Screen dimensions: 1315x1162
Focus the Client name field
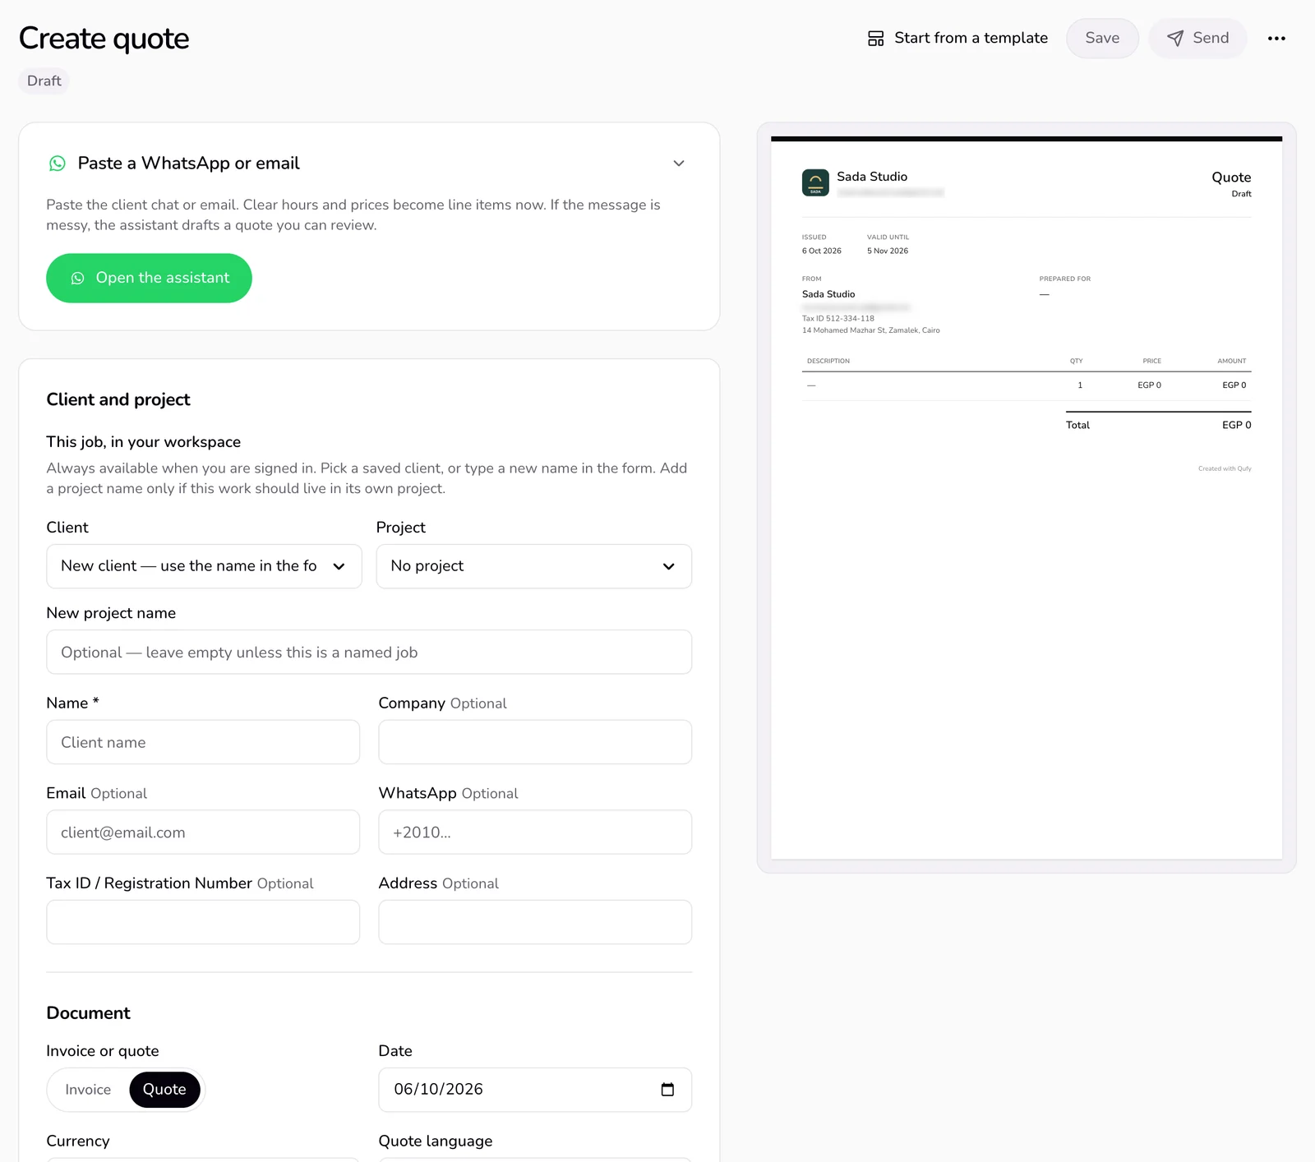click(203, 742)
